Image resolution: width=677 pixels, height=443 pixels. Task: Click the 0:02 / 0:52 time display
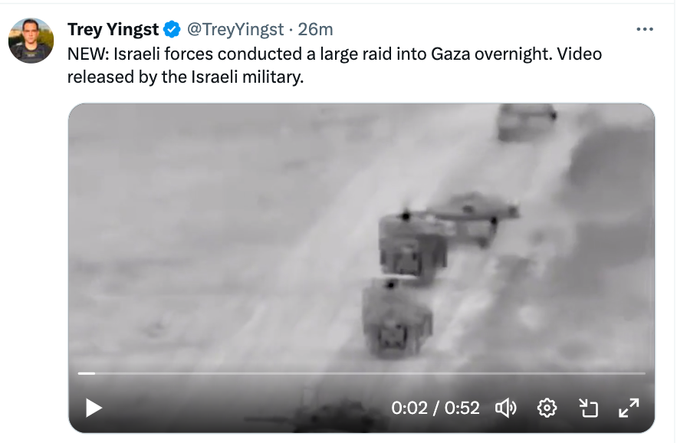(x=435, y=408)
